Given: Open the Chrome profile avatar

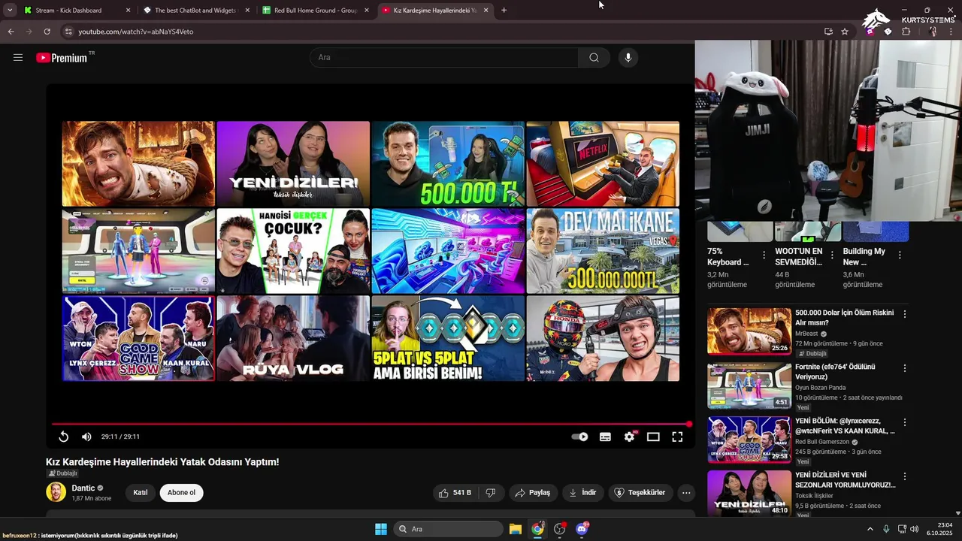Looking at the screenshot, I should [933, 32].
